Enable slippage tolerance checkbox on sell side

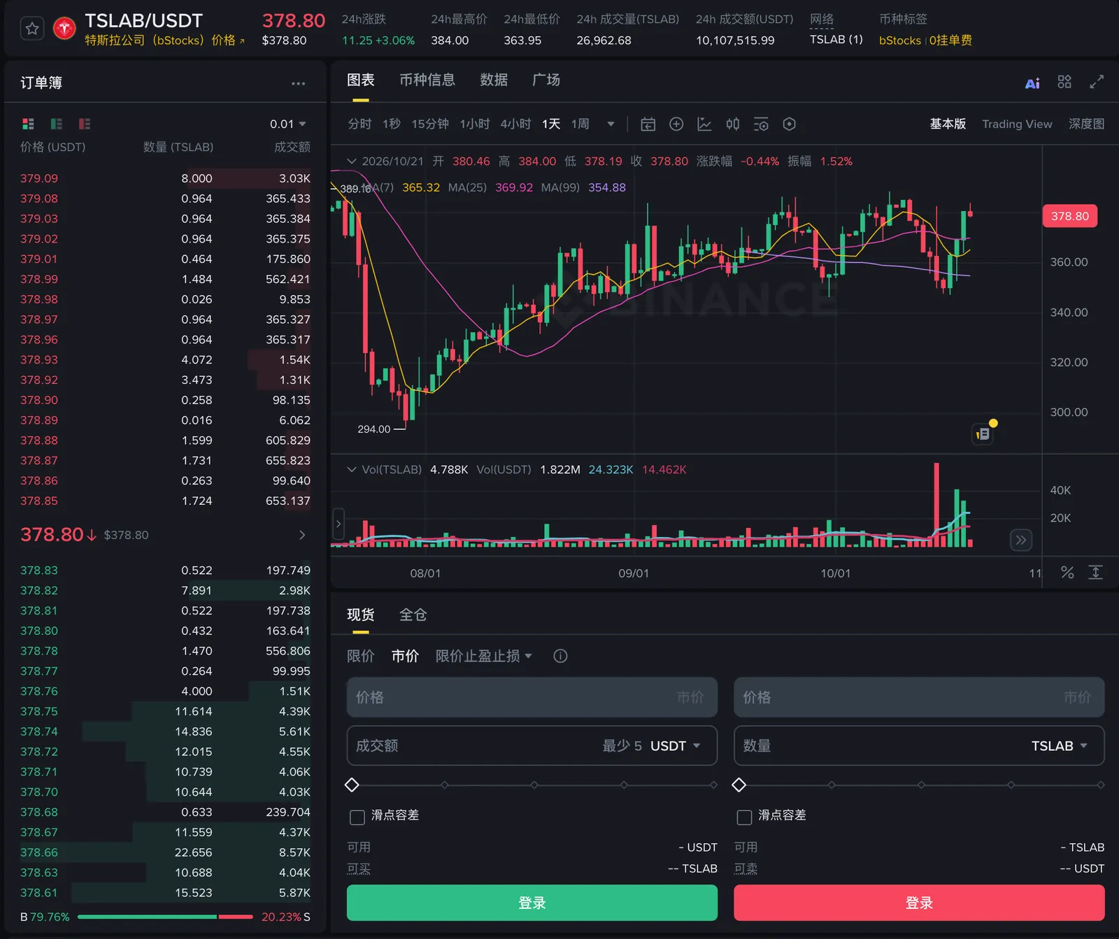[x=745, y=817]
